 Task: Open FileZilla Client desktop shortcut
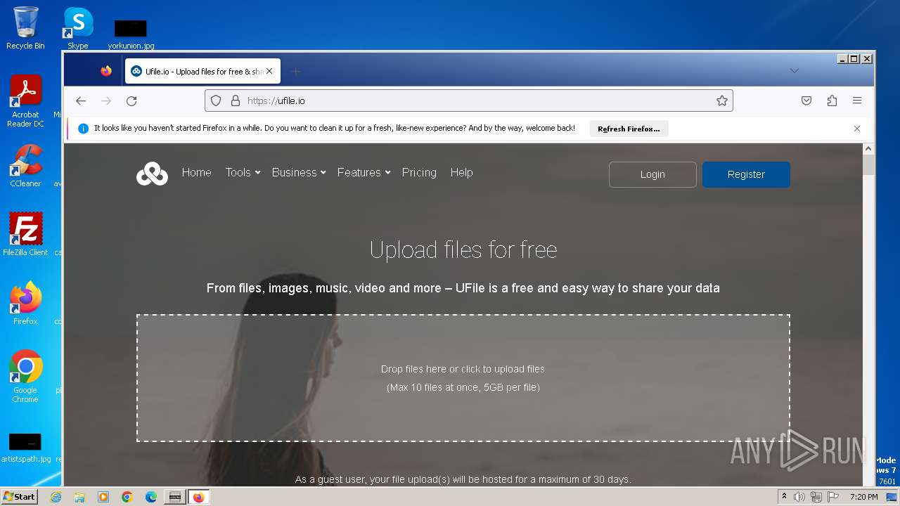pyautogui.click(x=25, y=235)
